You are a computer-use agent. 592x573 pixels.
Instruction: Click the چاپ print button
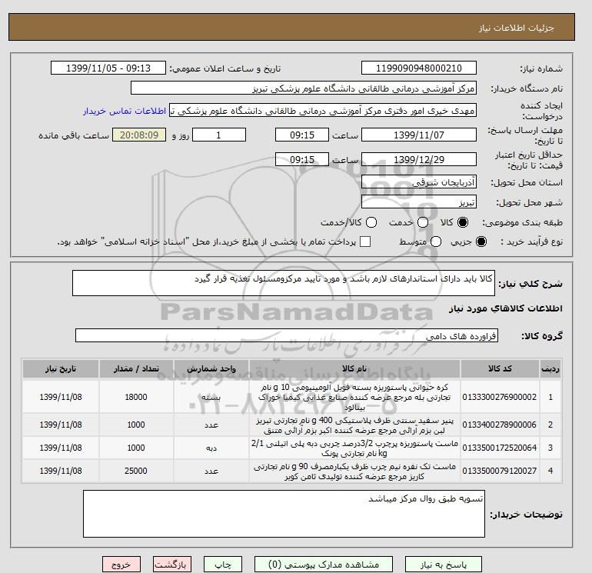pos(223,565)
